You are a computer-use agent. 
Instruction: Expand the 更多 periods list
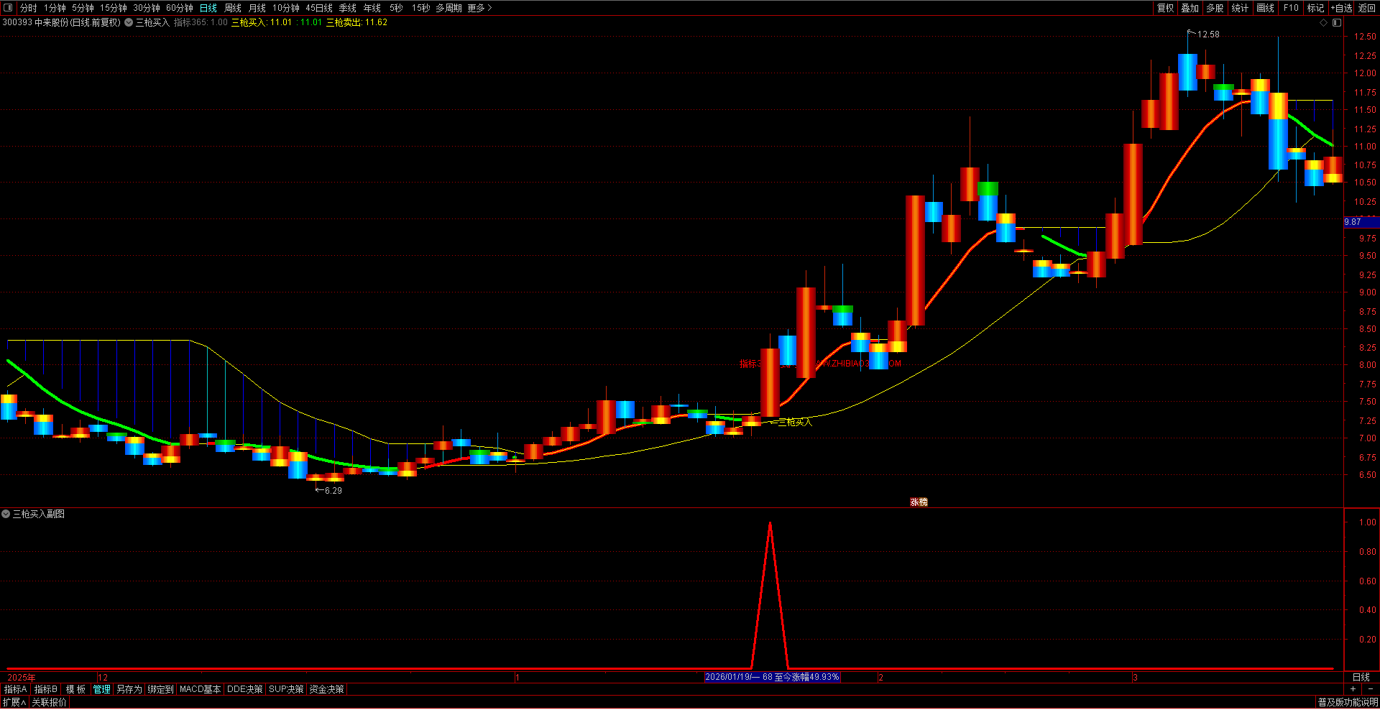click(479, 8)
